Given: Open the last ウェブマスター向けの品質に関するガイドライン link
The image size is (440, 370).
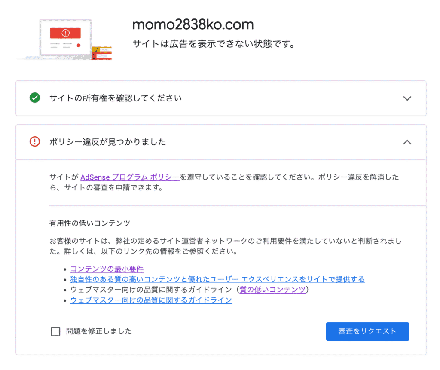Looking at the screenshot, I should point(151,300).
